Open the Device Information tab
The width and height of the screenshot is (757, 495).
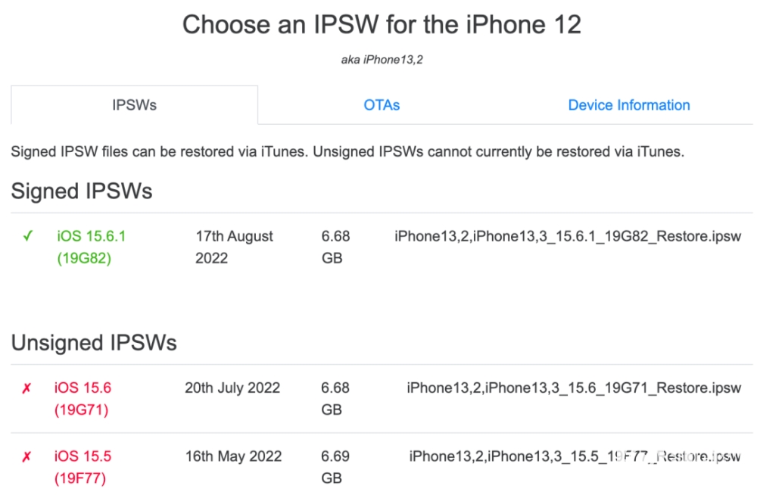point(628,105)
